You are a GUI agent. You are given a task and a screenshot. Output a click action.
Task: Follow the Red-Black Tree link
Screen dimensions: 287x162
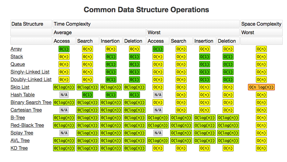pyautogui.click(x=27, y=125)
